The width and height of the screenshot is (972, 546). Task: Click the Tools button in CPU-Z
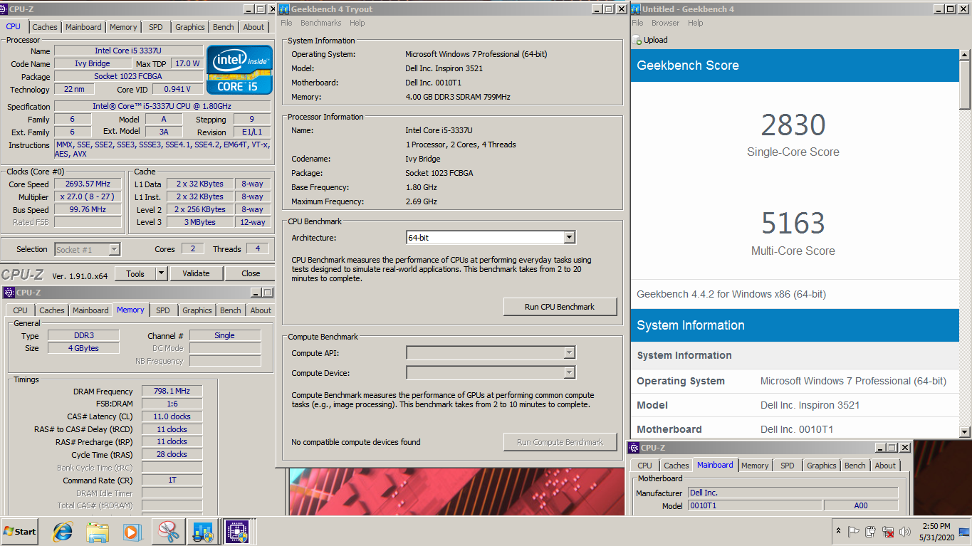tap(135, 273)
